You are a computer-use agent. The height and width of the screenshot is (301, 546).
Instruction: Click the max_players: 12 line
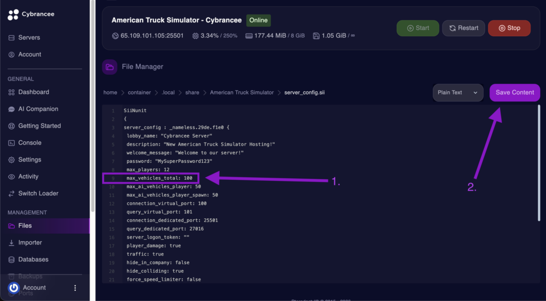click(x=148, y=170)
